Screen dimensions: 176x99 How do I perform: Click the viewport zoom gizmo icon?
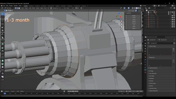click(x=122, y=21)
